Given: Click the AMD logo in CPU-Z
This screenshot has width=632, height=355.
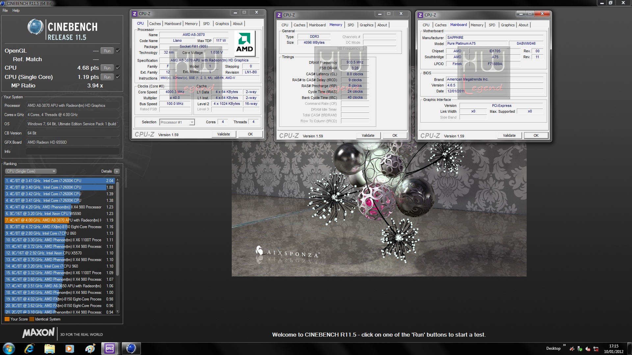Looking at the screenshot, I should tap(245, 43).
